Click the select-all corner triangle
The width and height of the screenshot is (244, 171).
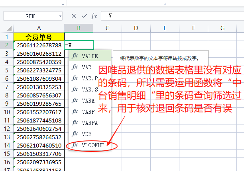7,28
